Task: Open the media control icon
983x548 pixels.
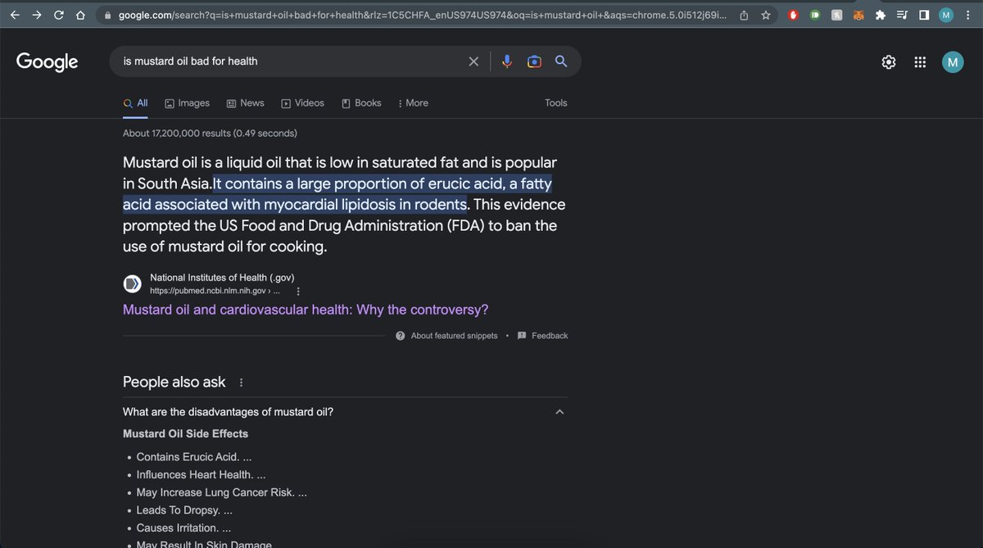Action: pos(902,16)
